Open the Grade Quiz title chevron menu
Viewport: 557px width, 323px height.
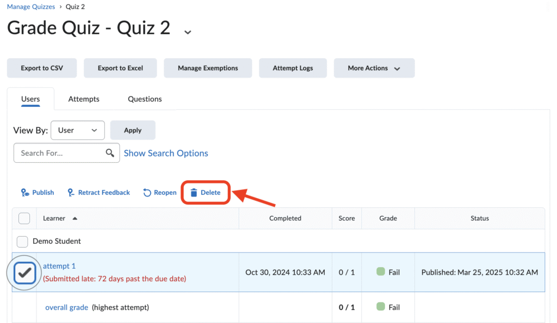click(188, 32)
